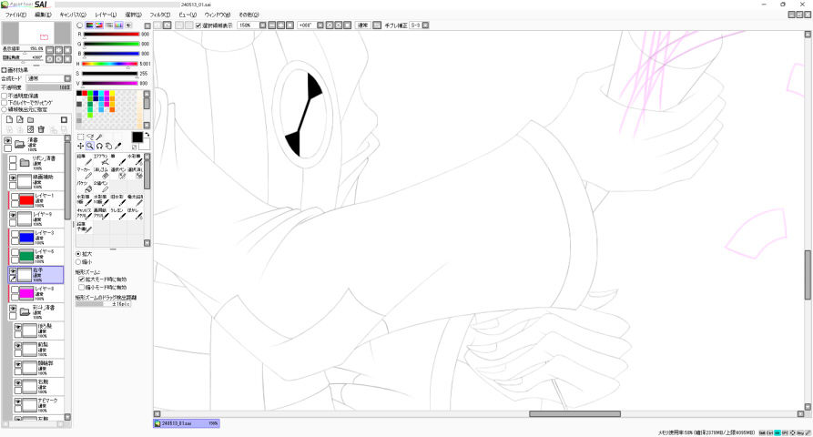This screenshot has width=813, height=437.
Task: Toggle 縮小モード時に有効 checkbox
Action: click(81, 287)
